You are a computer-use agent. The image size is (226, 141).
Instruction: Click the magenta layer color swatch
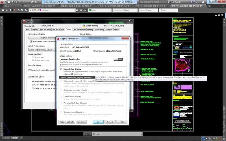[40, 10]
